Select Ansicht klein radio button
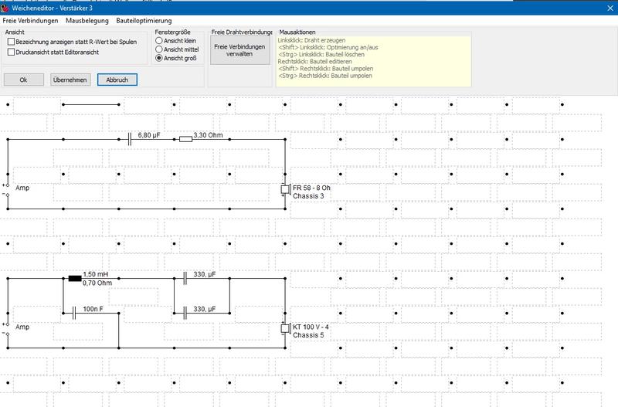This screenshot has height=407, width=618. (159, 40)
